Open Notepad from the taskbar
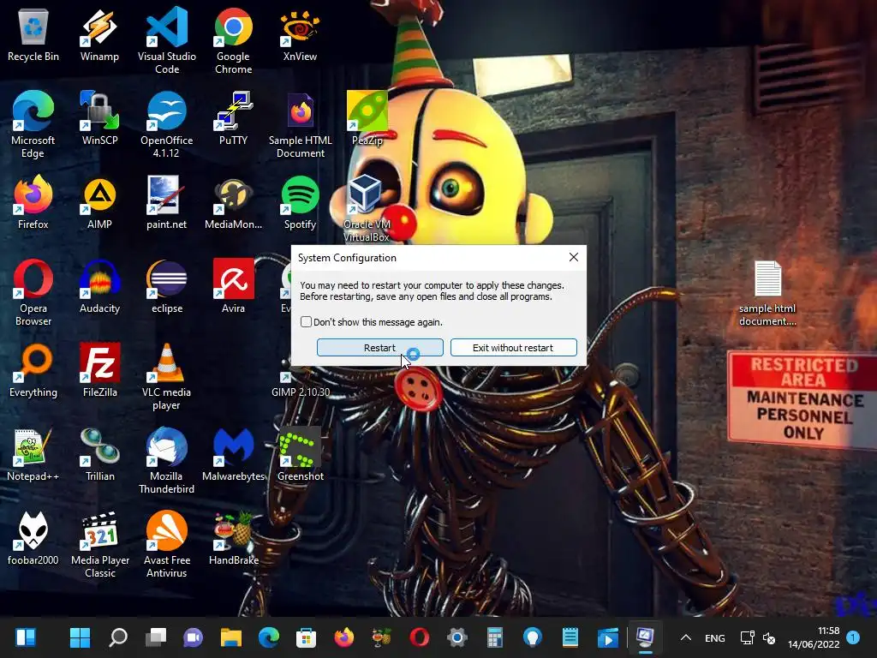This screenshot has width=877, height=658. (570, 637)
